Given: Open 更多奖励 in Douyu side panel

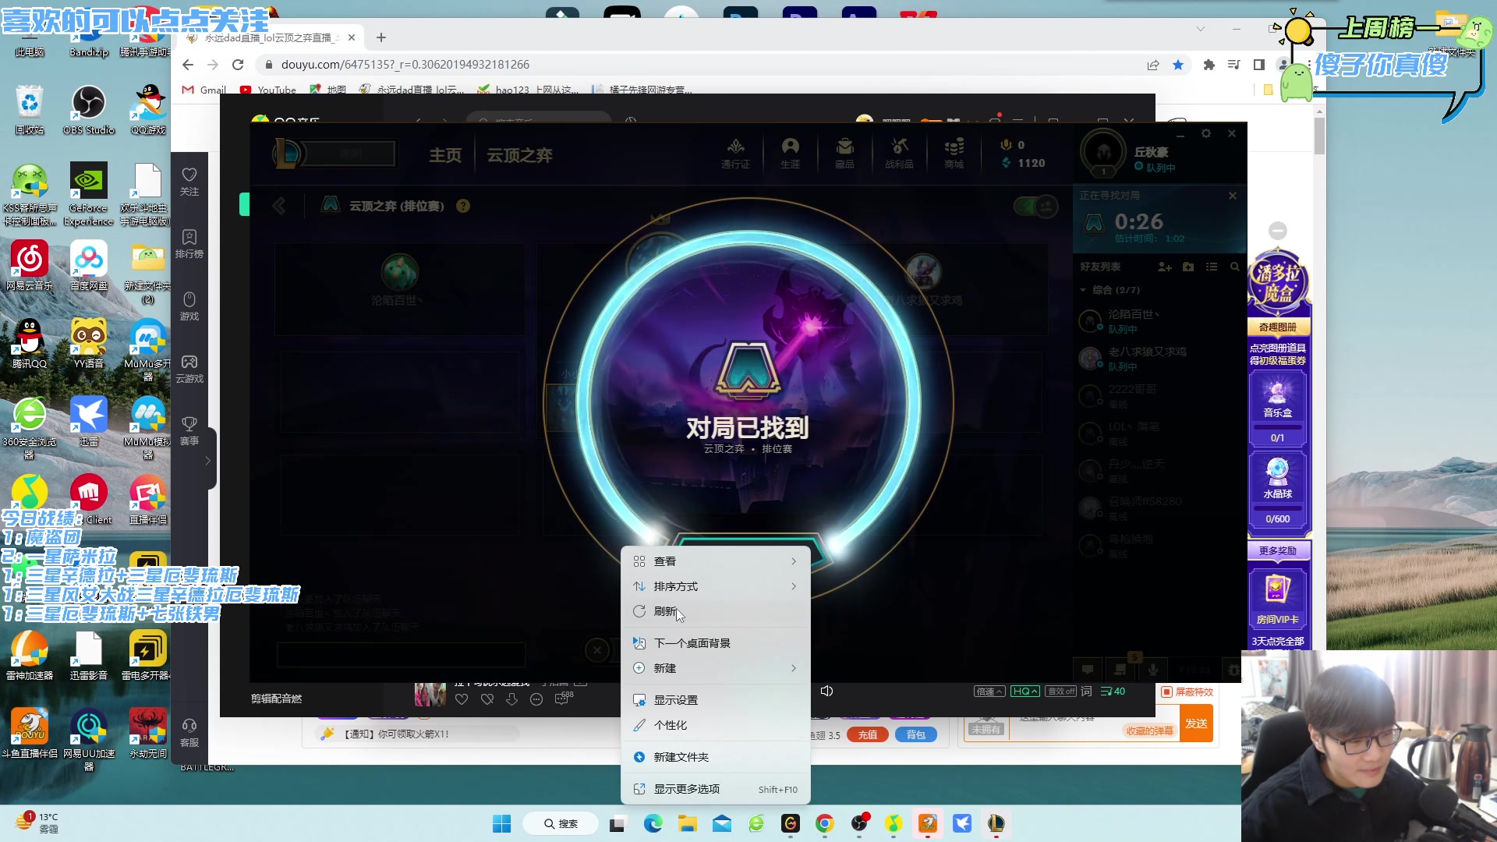Looking at the screenshot, I should 1278,550.
